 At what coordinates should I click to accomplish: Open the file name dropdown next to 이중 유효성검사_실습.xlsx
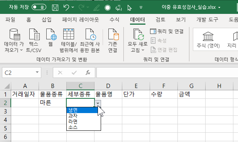(x=219, y=7)
